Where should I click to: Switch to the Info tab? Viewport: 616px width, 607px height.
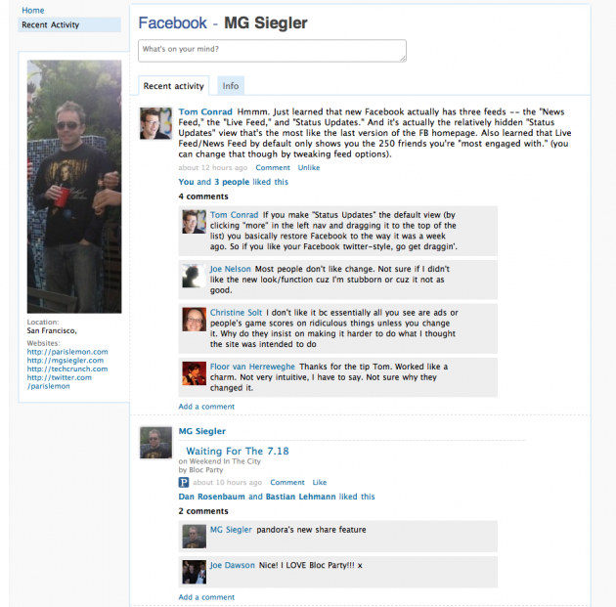231,86
